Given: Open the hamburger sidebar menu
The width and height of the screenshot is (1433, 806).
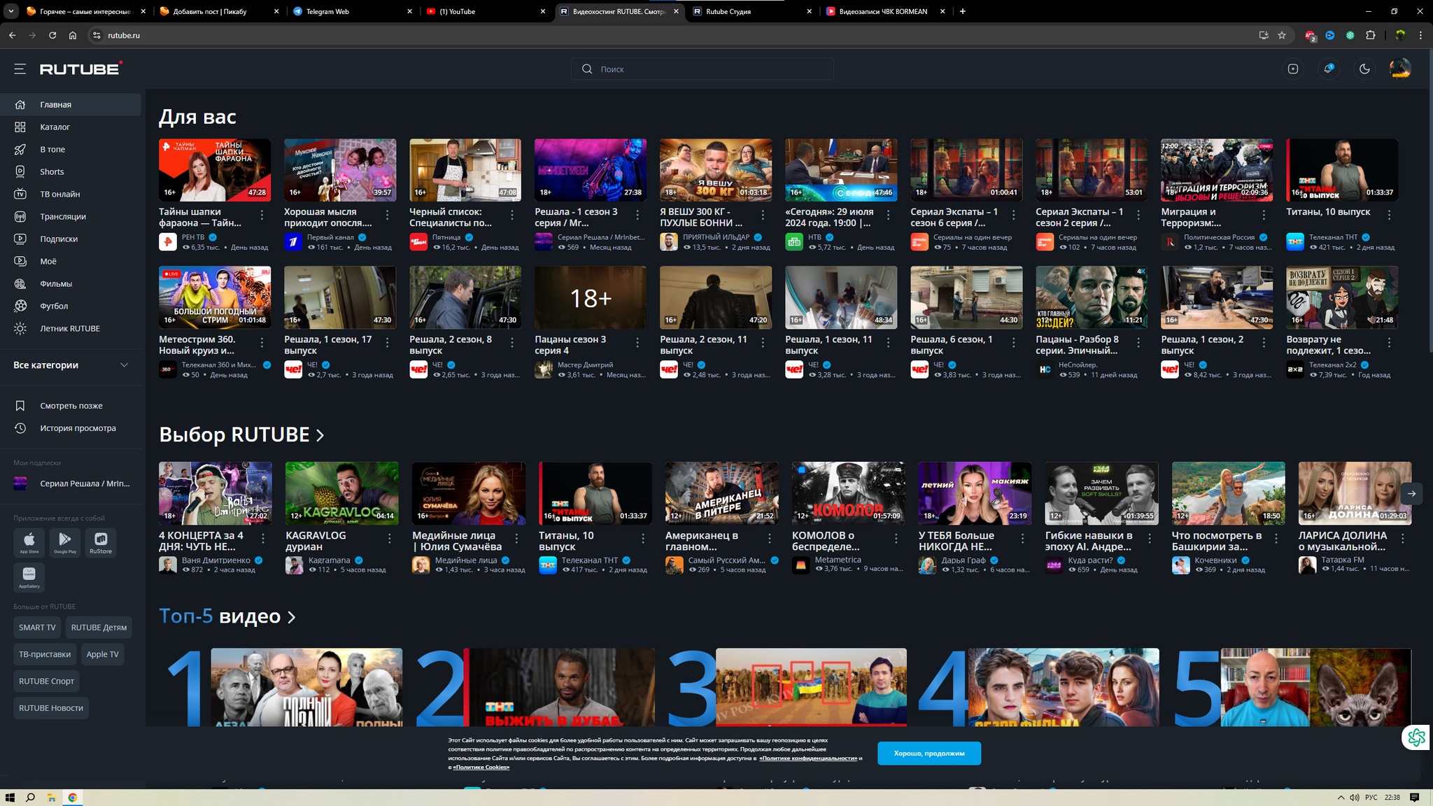Looking at the screenshot, I should (20, 69).
